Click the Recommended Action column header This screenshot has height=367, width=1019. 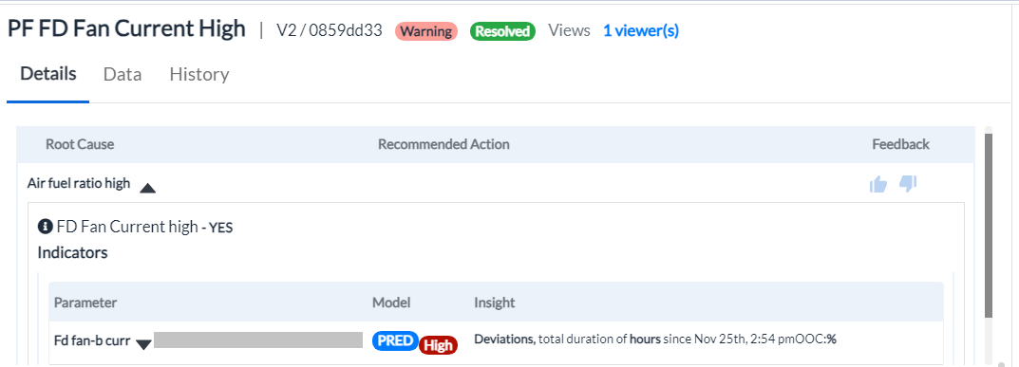tap(443, 144)
